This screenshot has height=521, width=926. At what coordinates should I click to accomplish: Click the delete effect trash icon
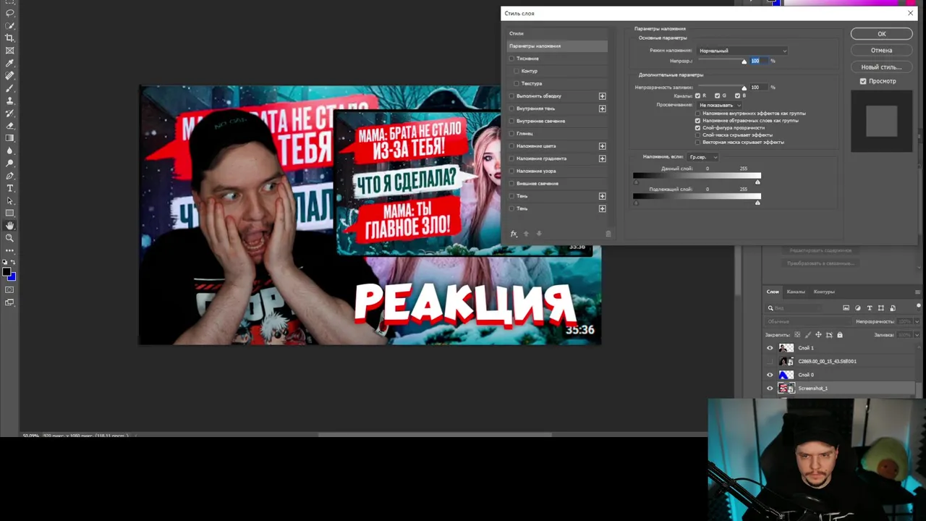tap(608, 234)
